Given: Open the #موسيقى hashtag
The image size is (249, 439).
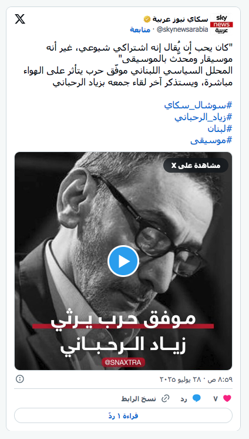Looking at the screenshot, I should click(x=211, y=141).
